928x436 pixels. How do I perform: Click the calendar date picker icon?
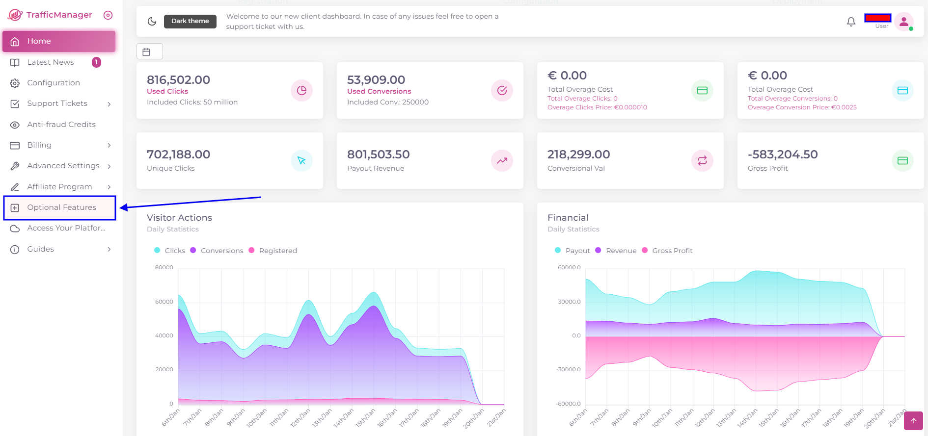tap(147, 51)
